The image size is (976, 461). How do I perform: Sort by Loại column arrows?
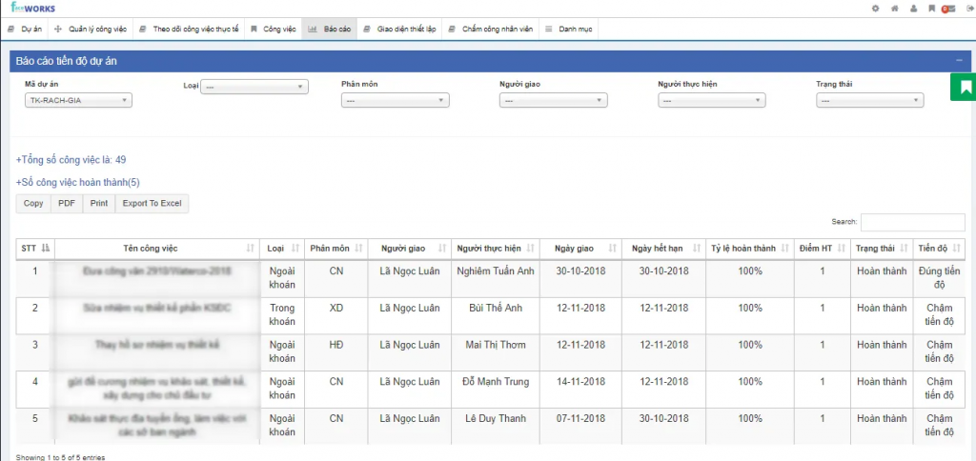pyautogui.click(x=295, y=249)
